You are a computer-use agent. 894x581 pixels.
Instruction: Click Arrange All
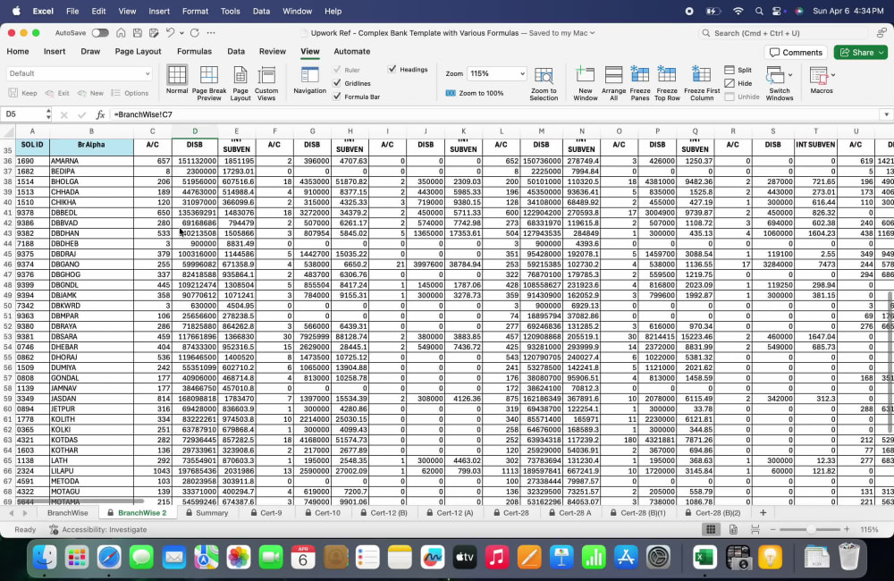(613, 82)
